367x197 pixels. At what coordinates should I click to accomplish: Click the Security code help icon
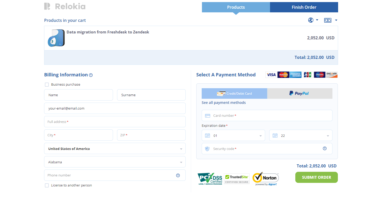click(325, 148)
